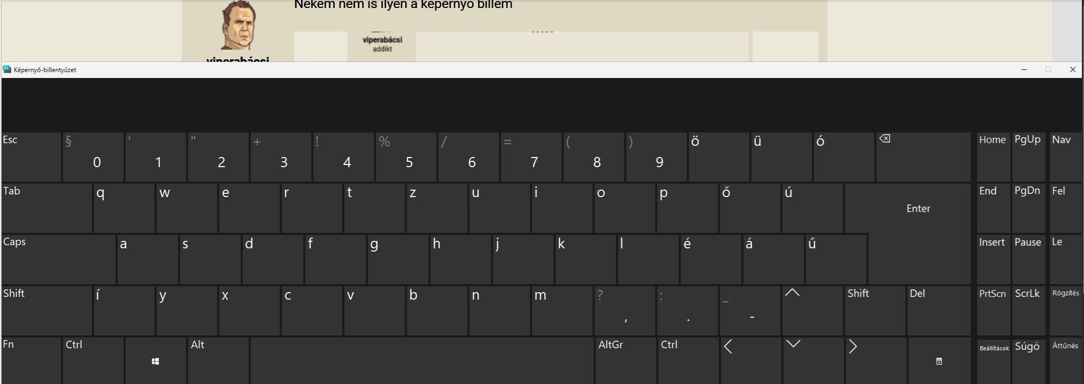Image resolution: width=1084 pixels, height=384 pixels.
Task: Click the ú key
Action: tap(812, 208)
